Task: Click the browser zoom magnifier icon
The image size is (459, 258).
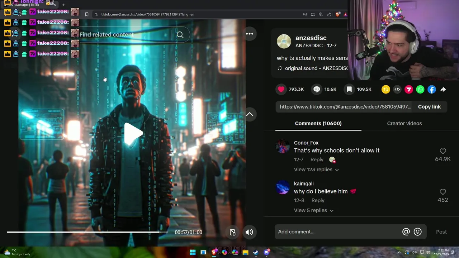Action: point(321,14)
